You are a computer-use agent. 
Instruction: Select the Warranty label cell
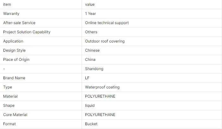pos(11,14)
